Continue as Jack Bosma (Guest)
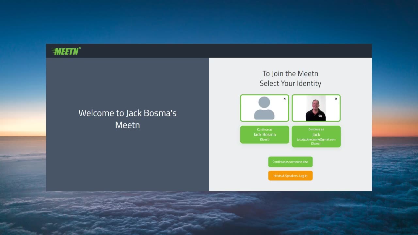 point(265,134)
